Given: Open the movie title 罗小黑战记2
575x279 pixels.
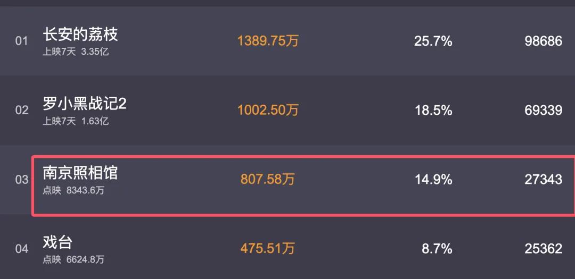Looking at the screenshot, I should coord(85,104).
